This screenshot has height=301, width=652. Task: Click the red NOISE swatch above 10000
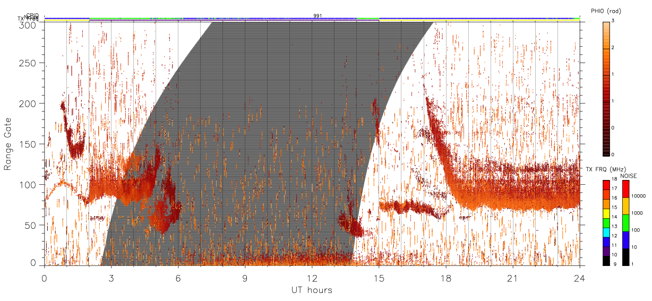pos(625,188)
